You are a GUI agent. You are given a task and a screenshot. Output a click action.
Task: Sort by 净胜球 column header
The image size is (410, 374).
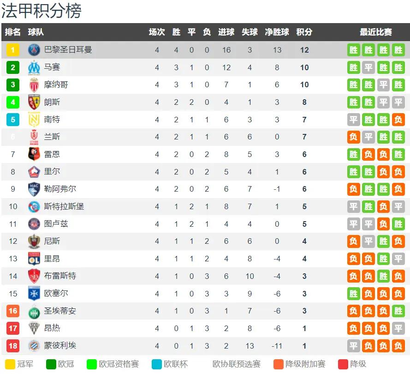click(277, 32)
